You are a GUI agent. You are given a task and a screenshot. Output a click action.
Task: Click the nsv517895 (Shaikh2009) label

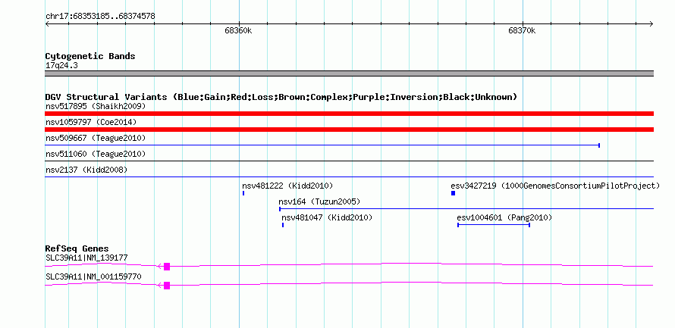pyautogui.click(x=96, y=106)
